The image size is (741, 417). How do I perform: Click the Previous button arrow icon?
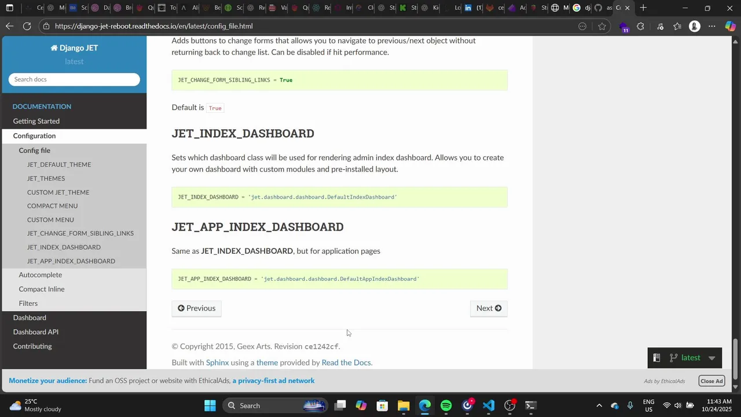181,308
